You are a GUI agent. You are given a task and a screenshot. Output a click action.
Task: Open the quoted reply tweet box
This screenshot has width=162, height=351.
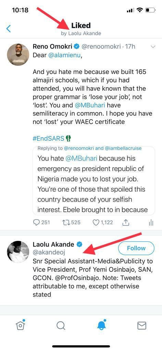[94, 180]
